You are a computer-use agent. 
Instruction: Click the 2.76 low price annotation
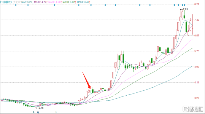pos(41,108)
